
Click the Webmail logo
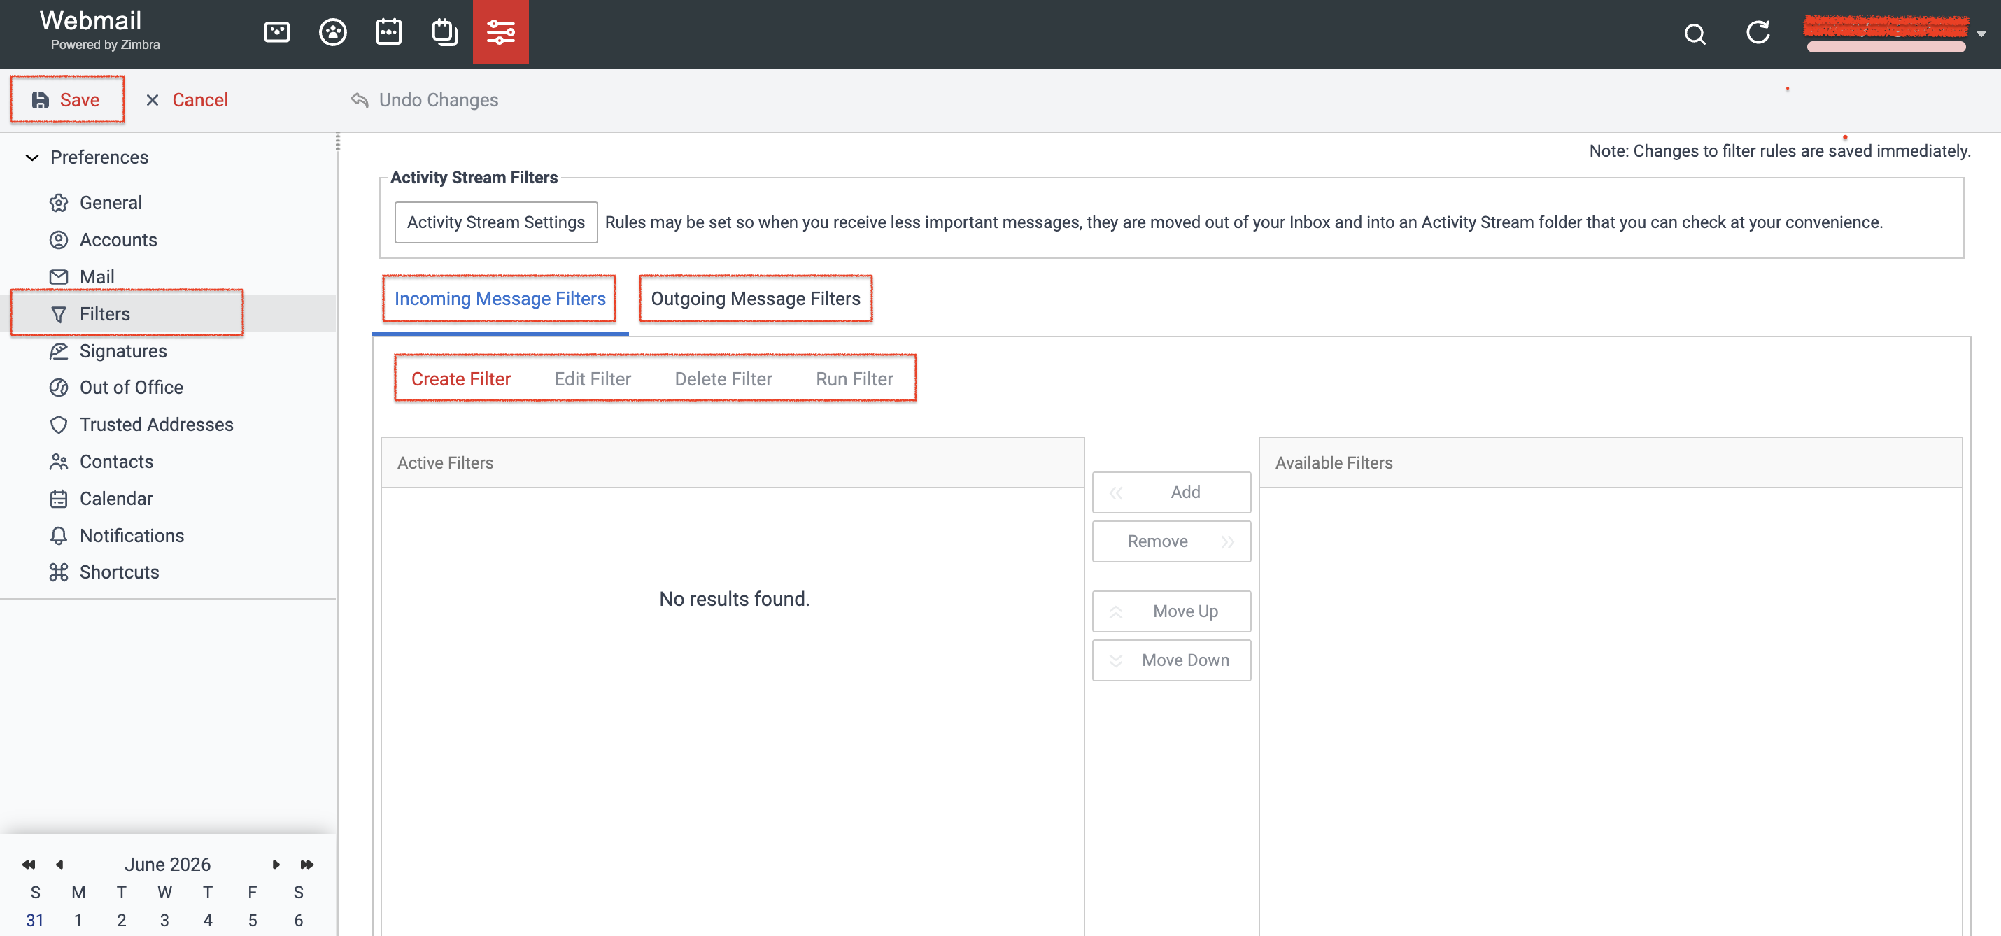[x=90, y=20]
